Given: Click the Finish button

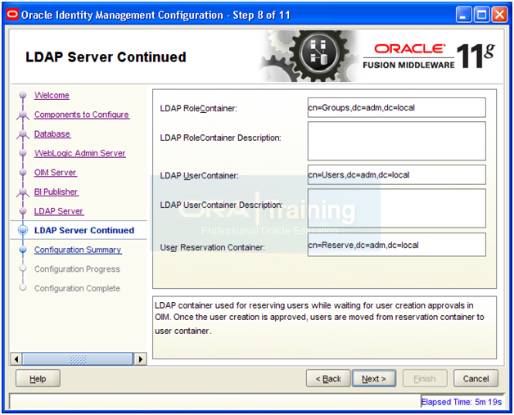Looking at the screenshot, I should pyautogui.click(x=425, y=379).
